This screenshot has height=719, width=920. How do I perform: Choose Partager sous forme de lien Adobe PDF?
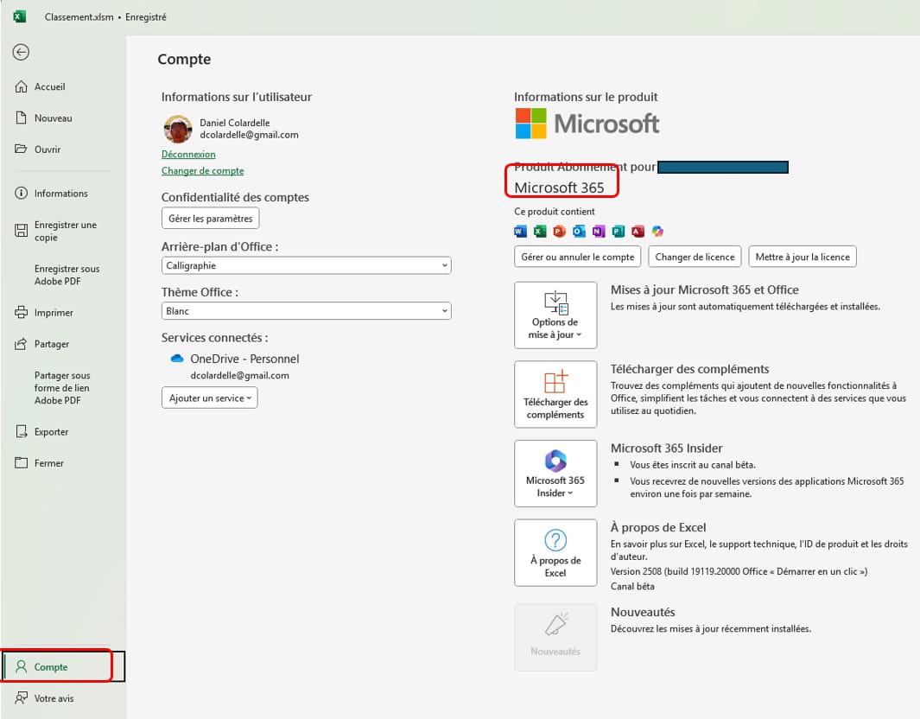coord(63,388)
